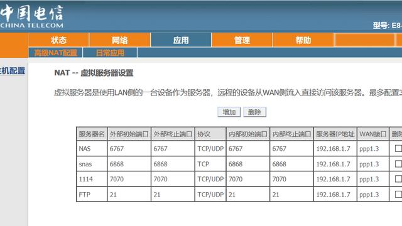Image resolution: width=402 pixels, height=226 pixels.
Task: Switch to 高级NAT配置 submenu
Action: pyautogui.click(x=56, y=53)
